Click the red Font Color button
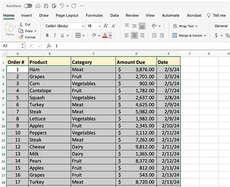This screenshot has width=230, height=187. click(105, 36)
